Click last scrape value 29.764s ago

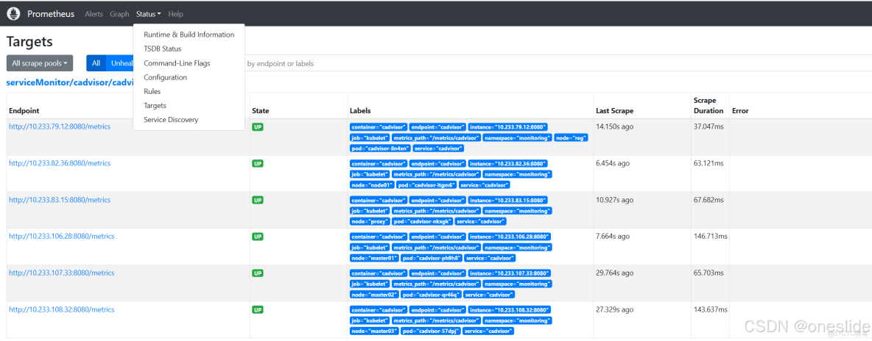614,273
